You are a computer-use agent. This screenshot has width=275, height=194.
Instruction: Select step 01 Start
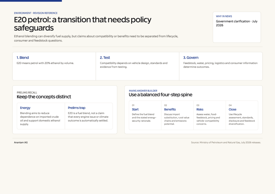click(145, 115)
